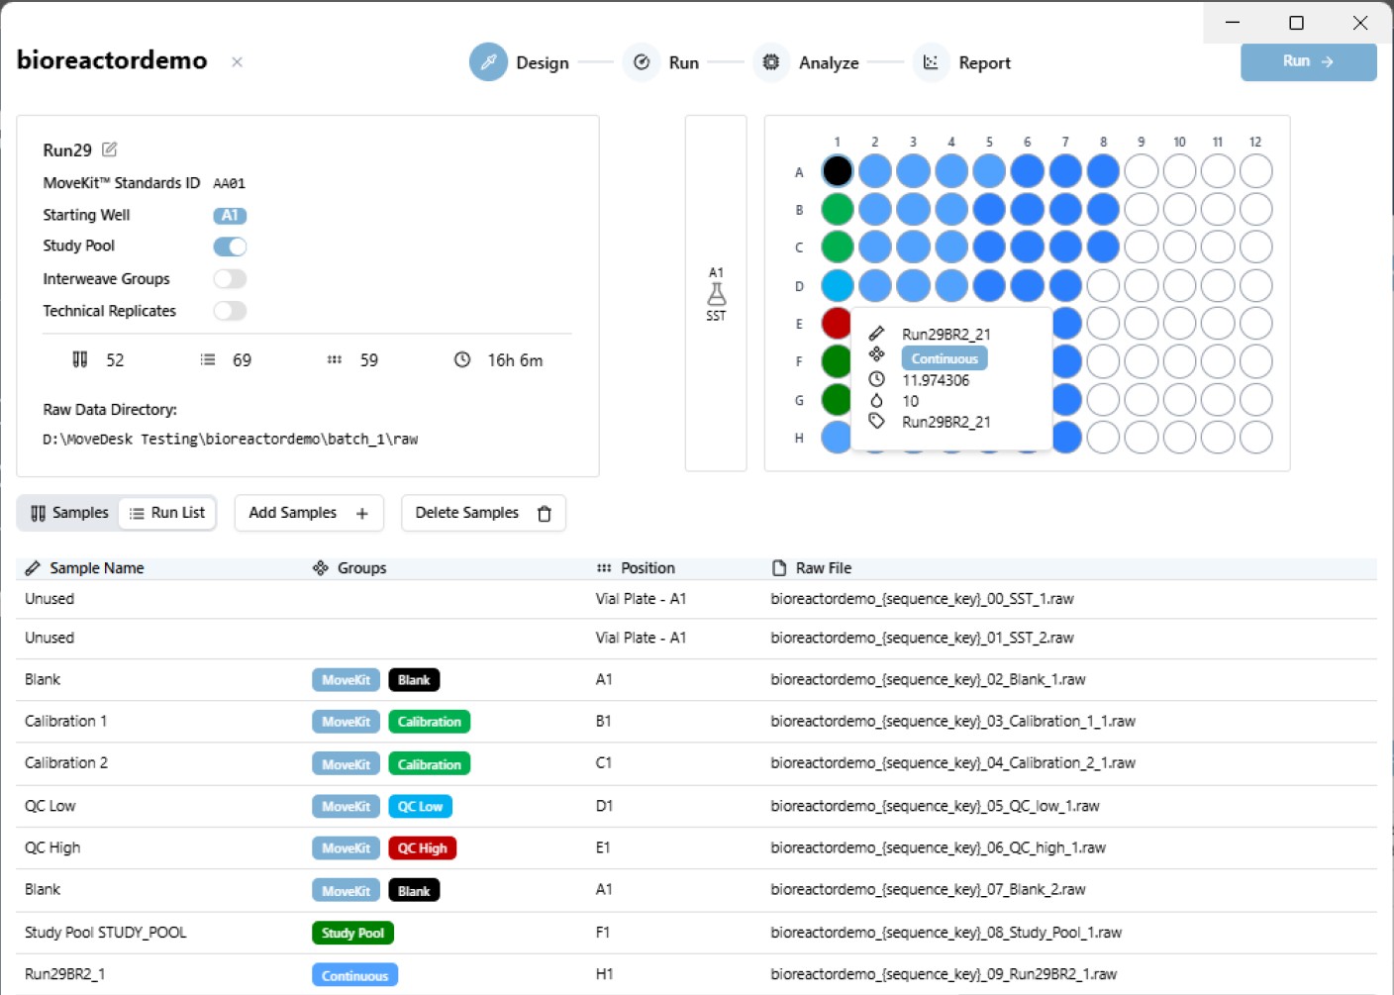The image size is (1394, 995).
Task: Click the blue Run arrow button
Action: 1308,61
